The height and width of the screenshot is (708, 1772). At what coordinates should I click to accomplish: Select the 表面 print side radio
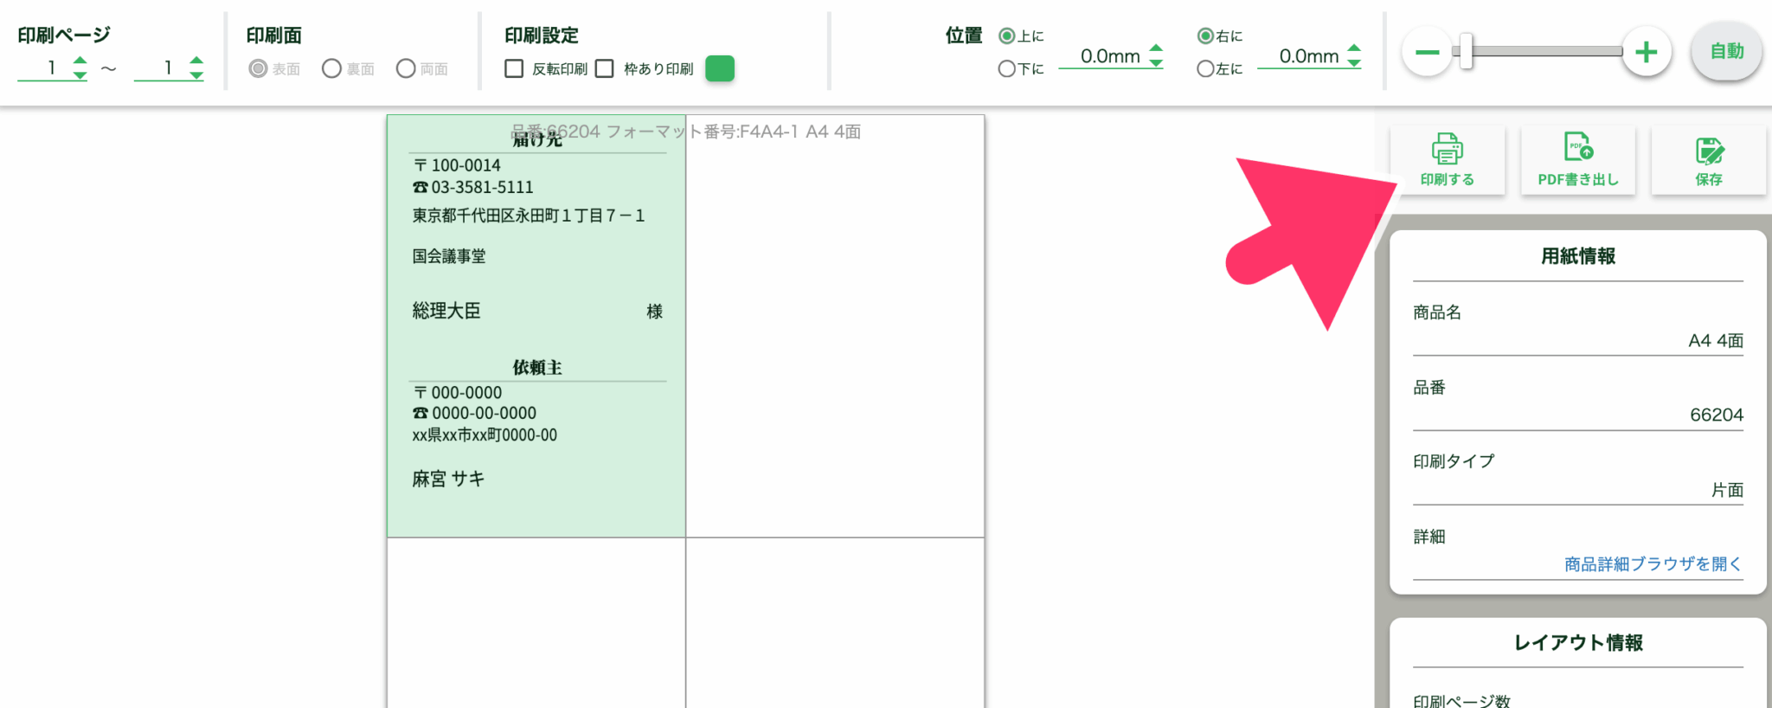(258, 68)
